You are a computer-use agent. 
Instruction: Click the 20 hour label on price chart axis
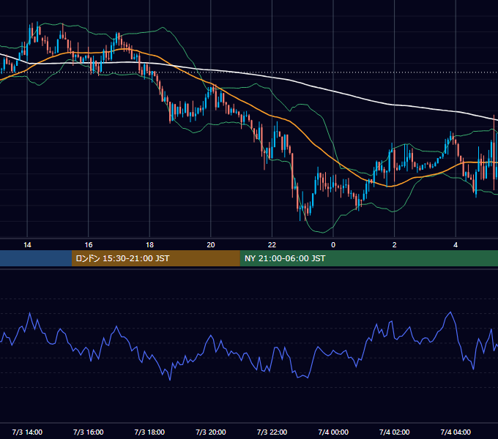point(211,245)
